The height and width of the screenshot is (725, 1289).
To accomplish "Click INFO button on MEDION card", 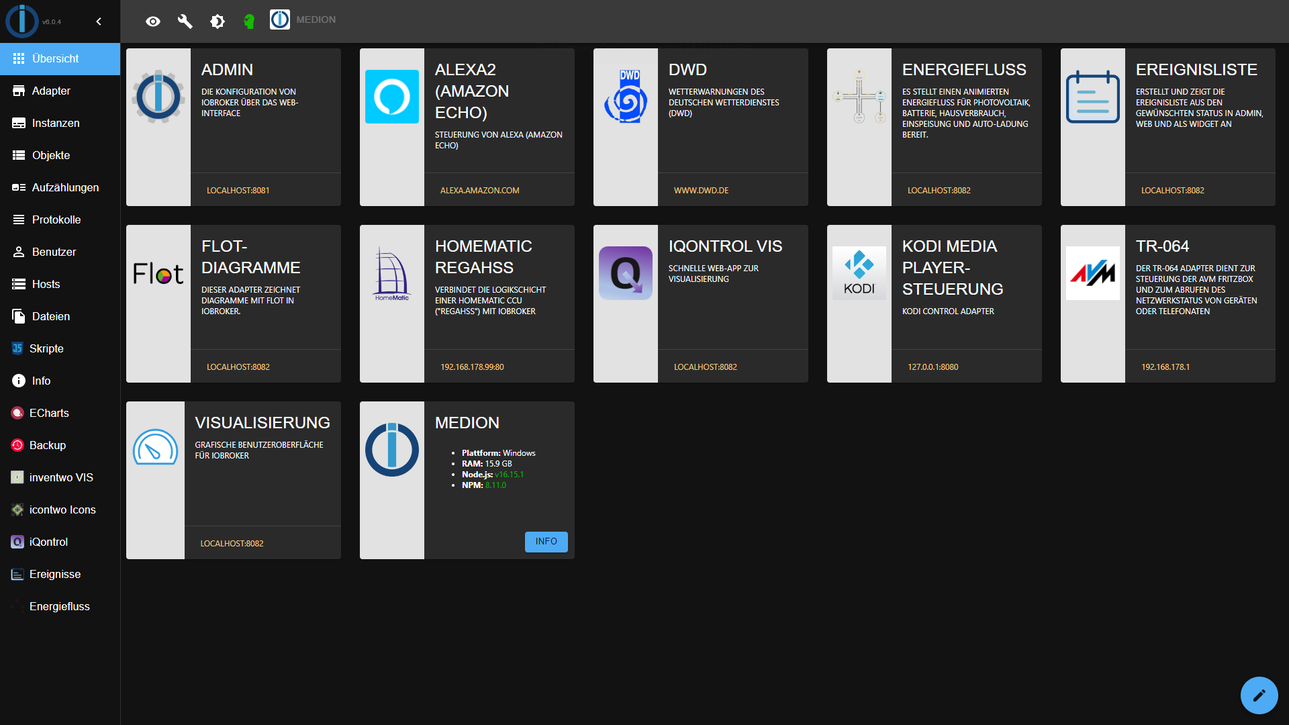I will (x=546, y=542).
